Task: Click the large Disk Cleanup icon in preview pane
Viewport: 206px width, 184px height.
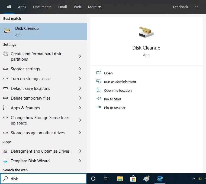Action: pos(146,32)
